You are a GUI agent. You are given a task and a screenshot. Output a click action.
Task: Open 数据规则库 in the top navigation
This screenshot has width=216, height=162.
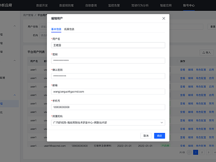point(66,5)
